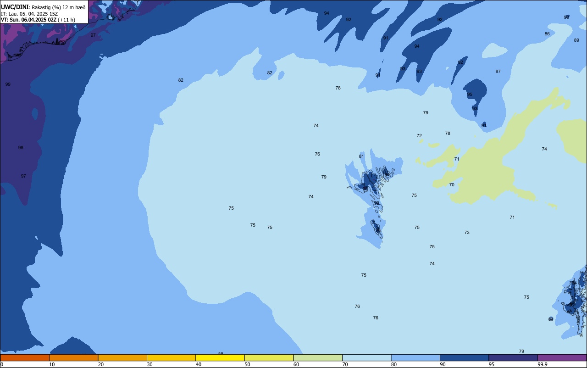Viewport: 587px width, 368px height.
Task: Select the bright yellow 40–50 legend swatch
Action: click(220, 357)
